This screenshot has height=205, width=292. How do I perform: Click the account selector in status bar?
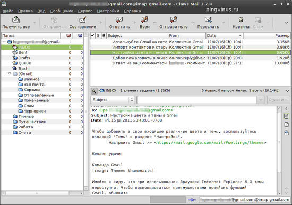(x=245, y=200)
